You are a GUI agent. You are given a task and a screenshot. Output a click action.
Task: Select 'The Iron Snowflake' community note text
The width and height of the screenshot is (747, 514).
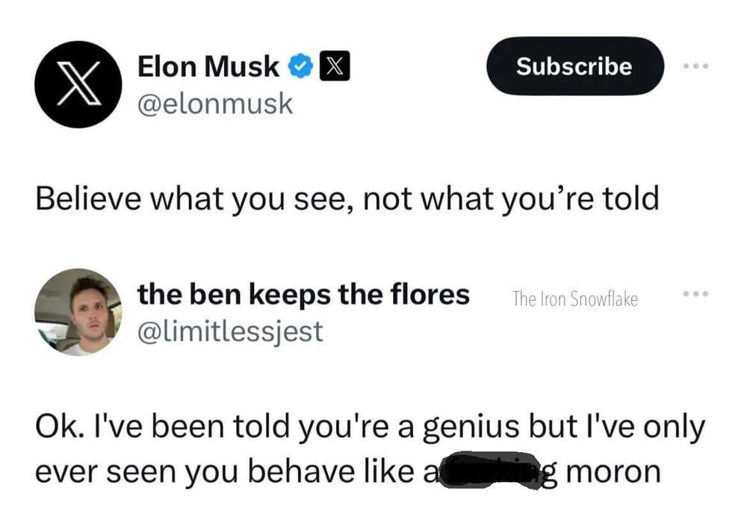575,299
